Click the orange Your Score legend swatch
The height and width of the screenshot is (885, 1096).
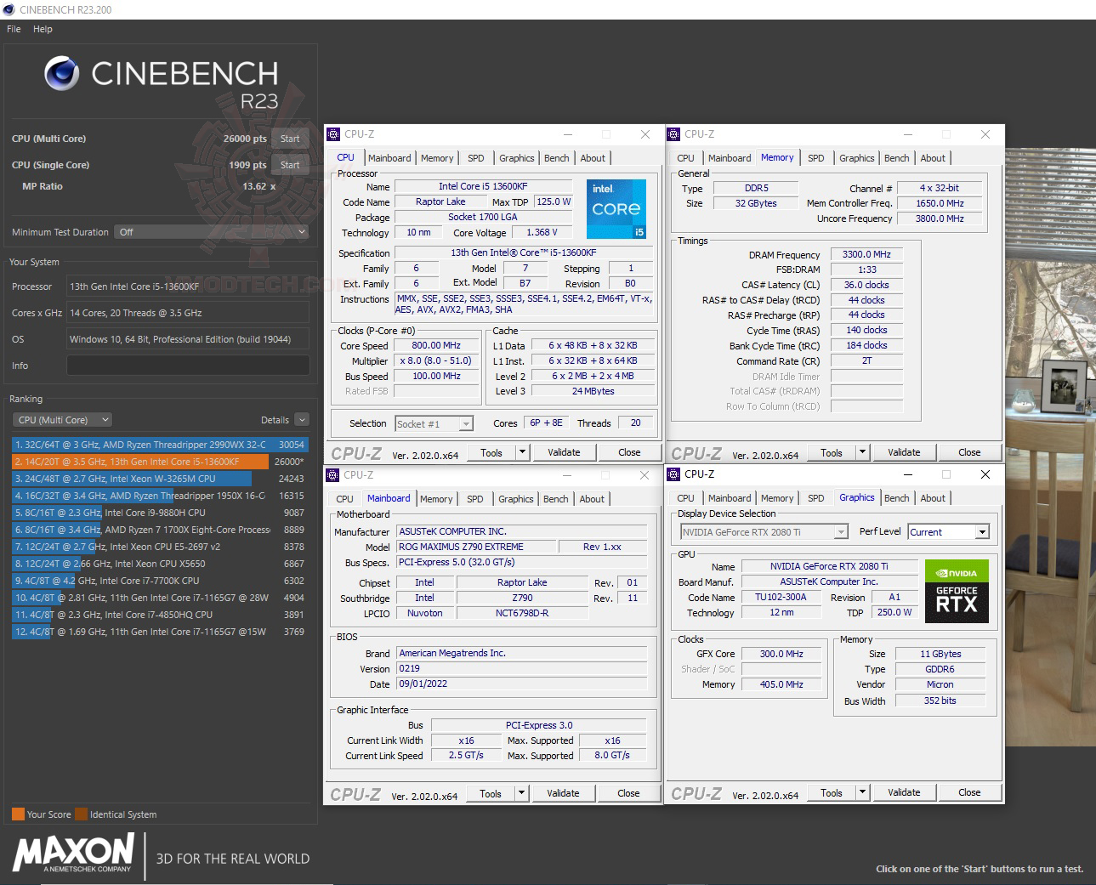click(x=18, y=814)
